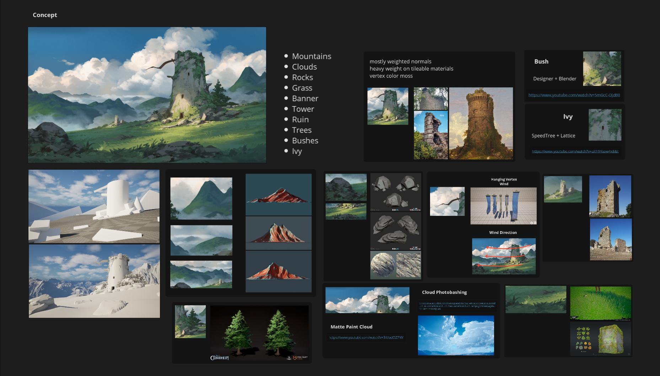
Task: Click the top red mountain model image
Action: pyautogui.click(x=278, y=194)
